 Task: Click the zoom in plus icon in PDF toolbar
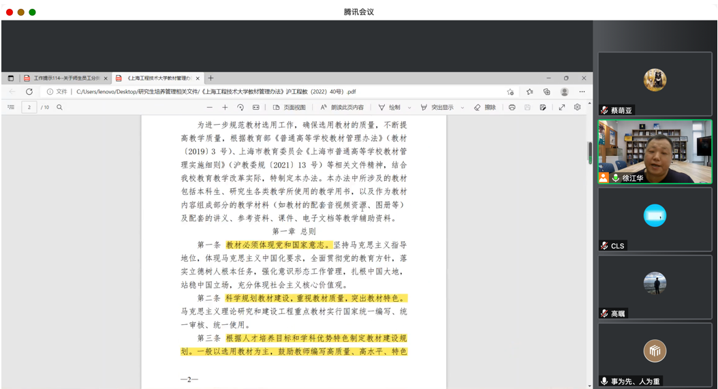(225, 108)
